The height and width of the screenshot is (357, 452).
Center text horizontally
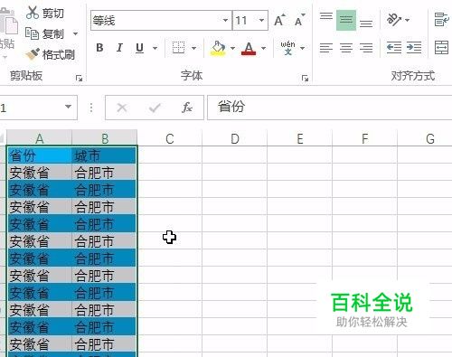tap(346, 48)
